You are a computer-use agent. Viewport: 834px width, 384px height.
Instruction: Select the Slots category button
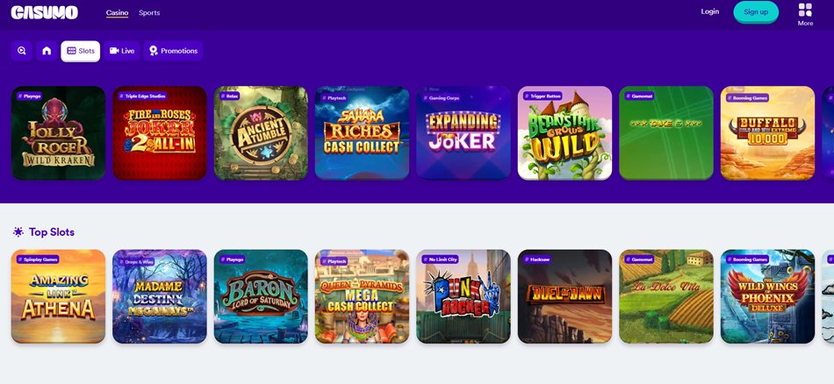[80, 51]
